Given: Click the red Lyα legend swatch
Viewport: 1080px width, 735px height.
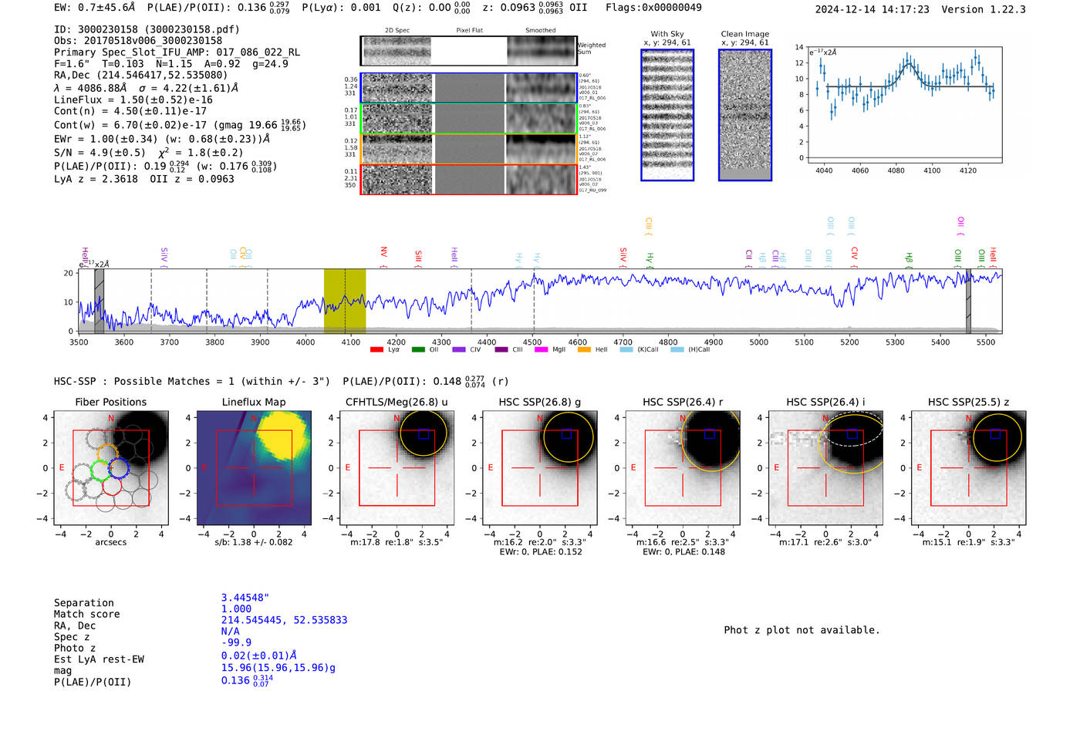Looking at the screenshot, I should (x=376, y=350).
